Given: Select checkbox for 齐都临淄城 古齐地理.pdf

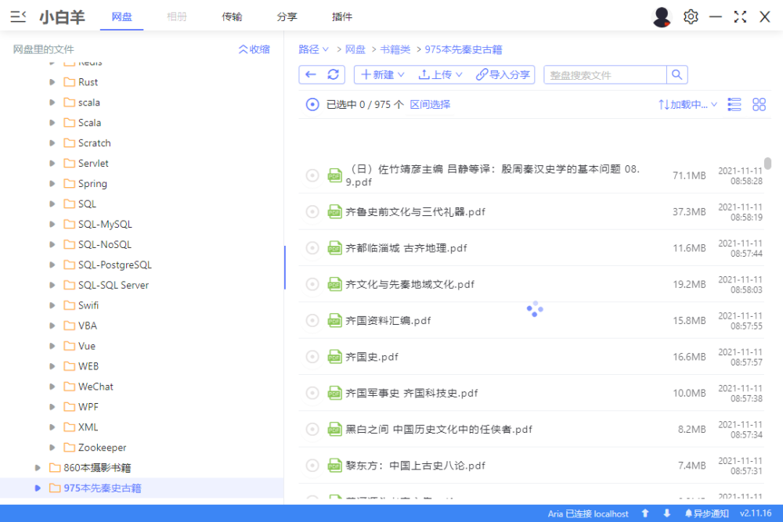Looking at the screenshot, I should [312, 248].
